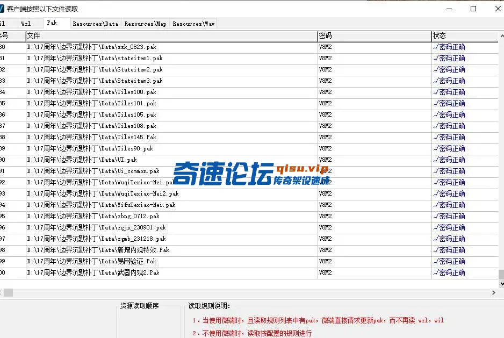The image size is (504, 338).
Task: Click the 资源读取顺序 group label
Action: [139, 306]
